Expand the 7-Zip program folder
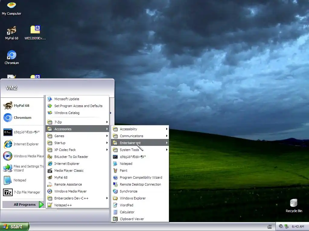The height and width of the screenshot is (231, 309). coord(78,122)
